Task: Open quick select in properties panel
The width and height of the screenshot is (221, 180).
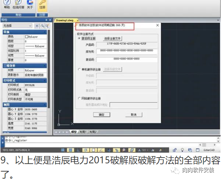Action: [x=47, y=26]
